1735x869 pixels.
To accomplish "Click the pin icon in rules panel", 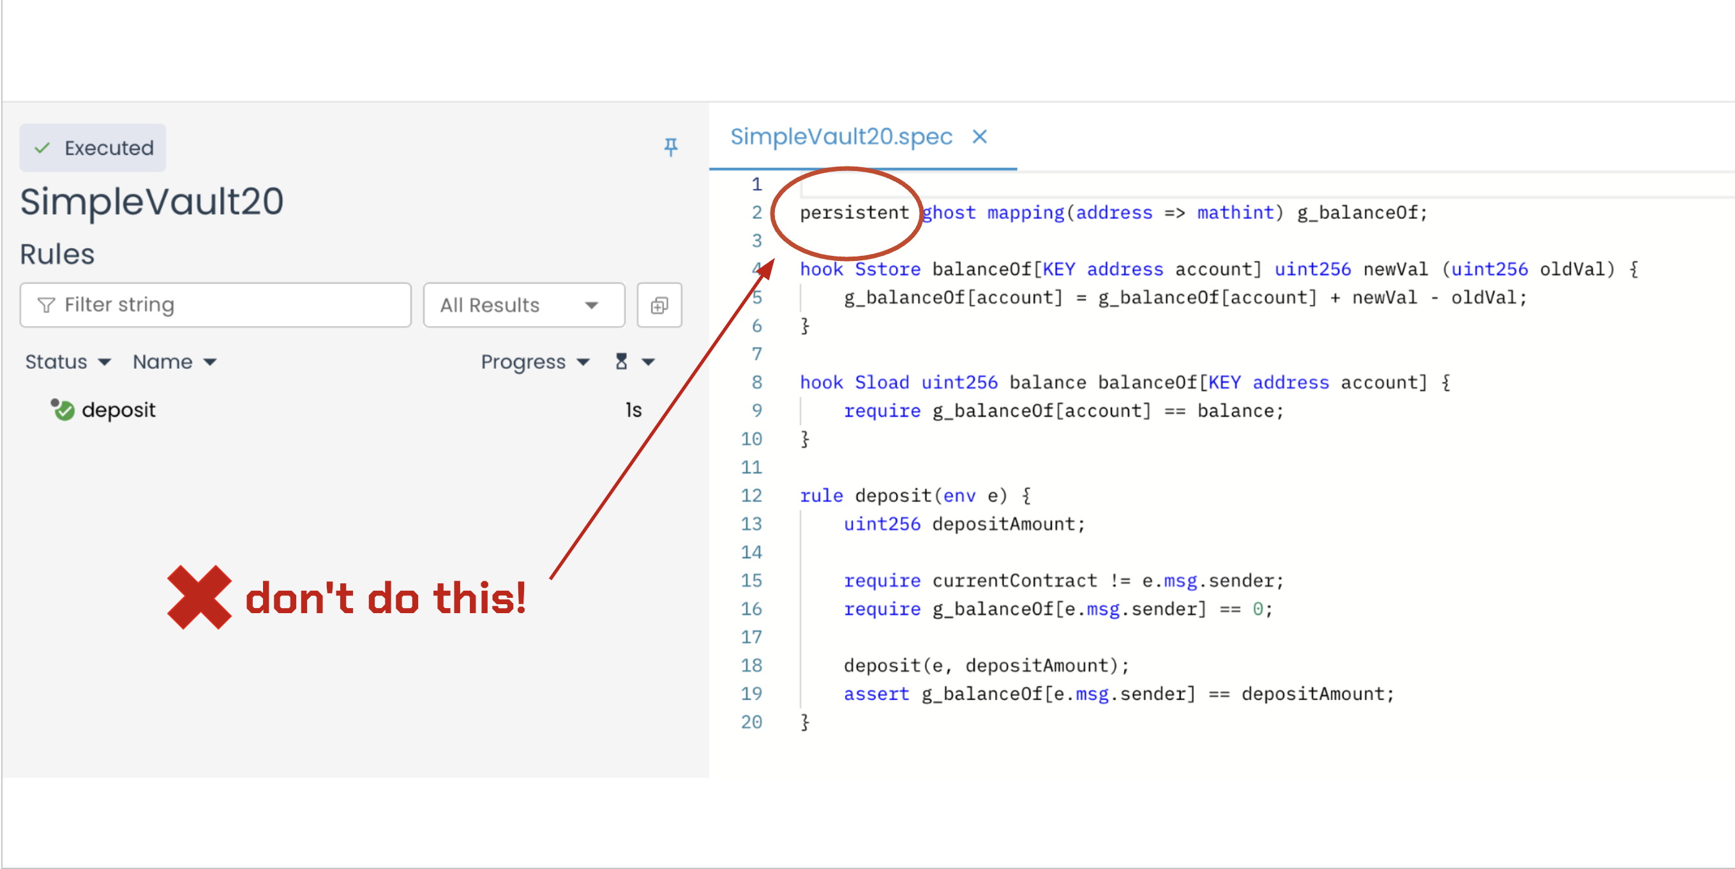I will pos(670,147).
